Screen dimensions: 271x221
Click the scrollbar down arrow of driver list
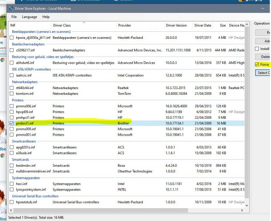[247, 205]
